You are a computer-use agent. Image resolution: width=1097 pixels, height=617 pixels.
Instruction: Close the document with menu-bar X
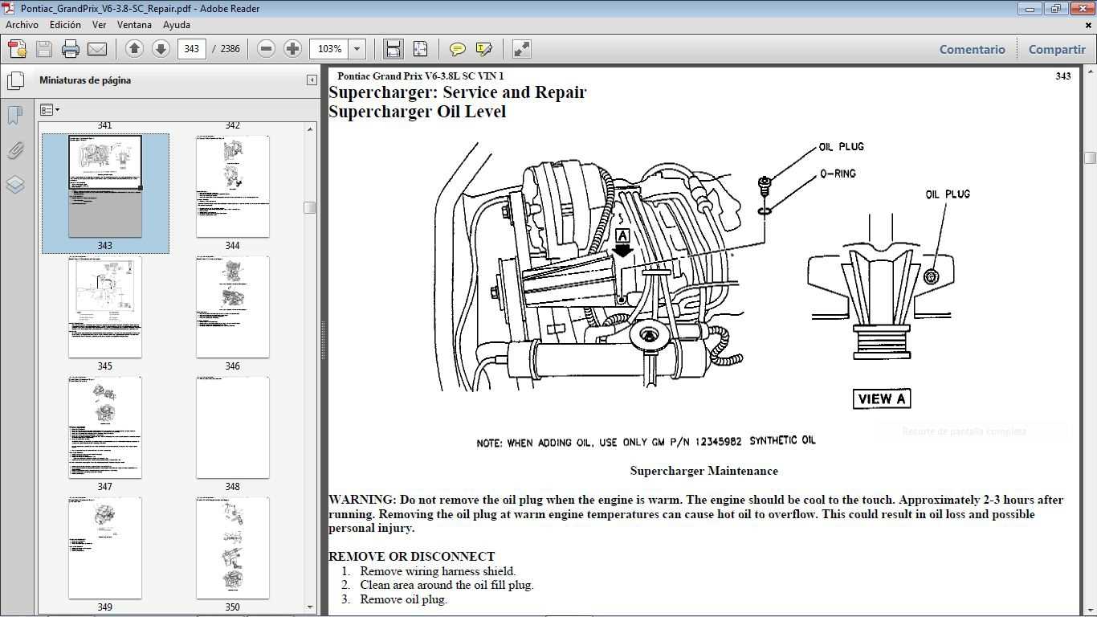[1089, 25]
